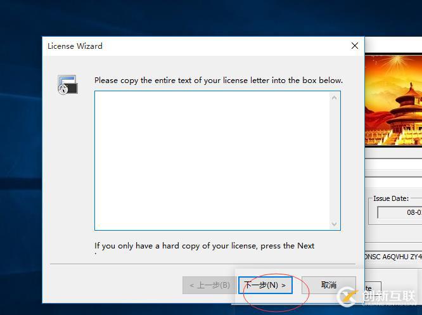Click the text box scroll-down arrow
This screenshot has width=422, height=315.
click(335, 224)
